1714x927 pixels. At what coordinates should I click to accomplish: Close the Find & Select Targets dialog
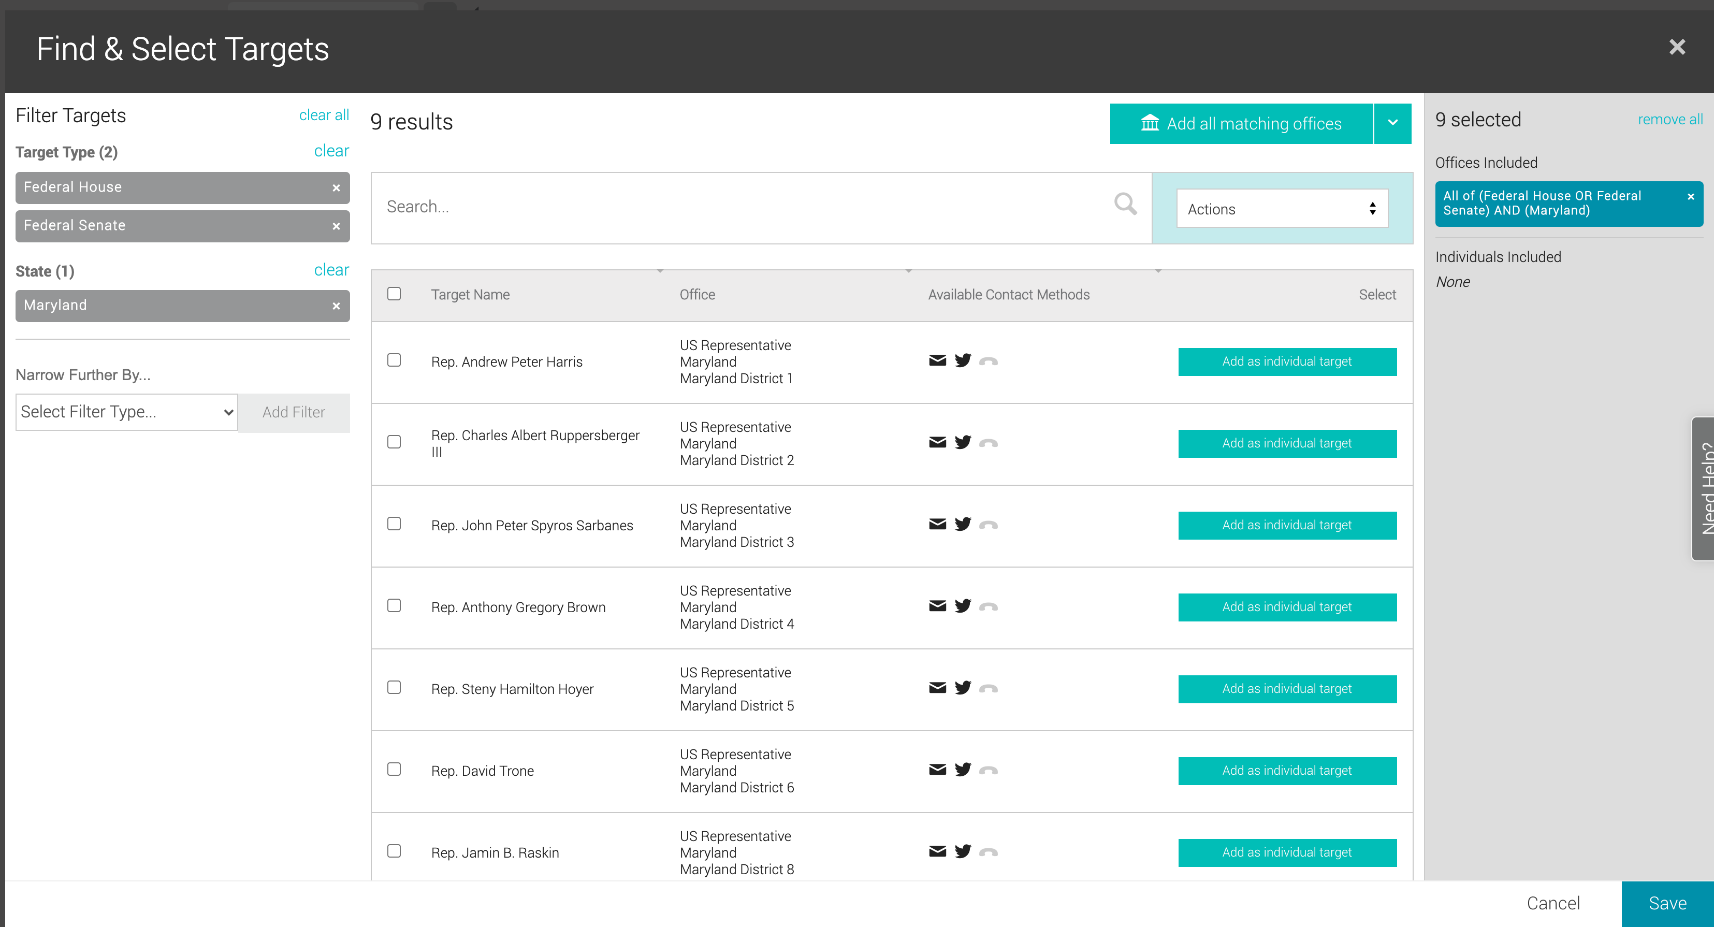(1677, 47)
